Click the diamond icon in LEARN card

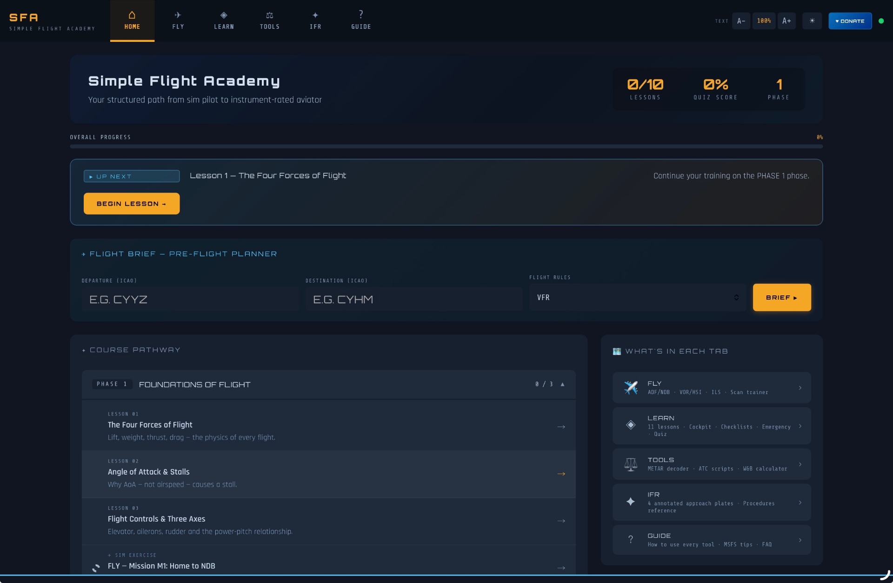click(631, 425)
